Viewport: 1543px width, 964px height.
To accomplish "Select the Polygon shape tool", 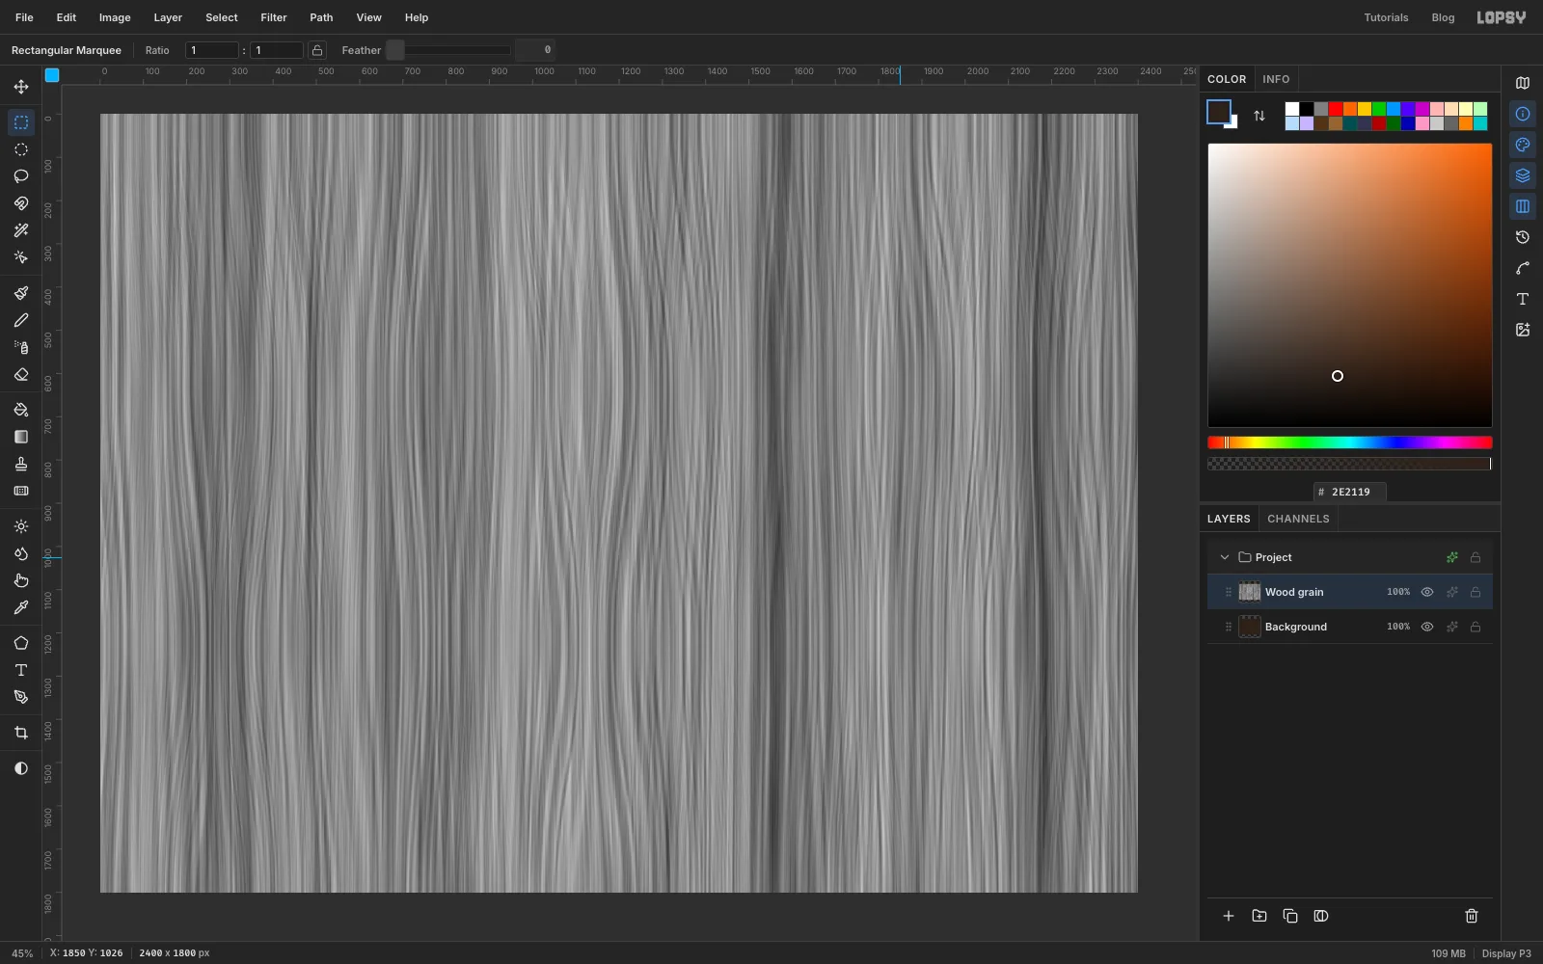I will coord(21,643).
